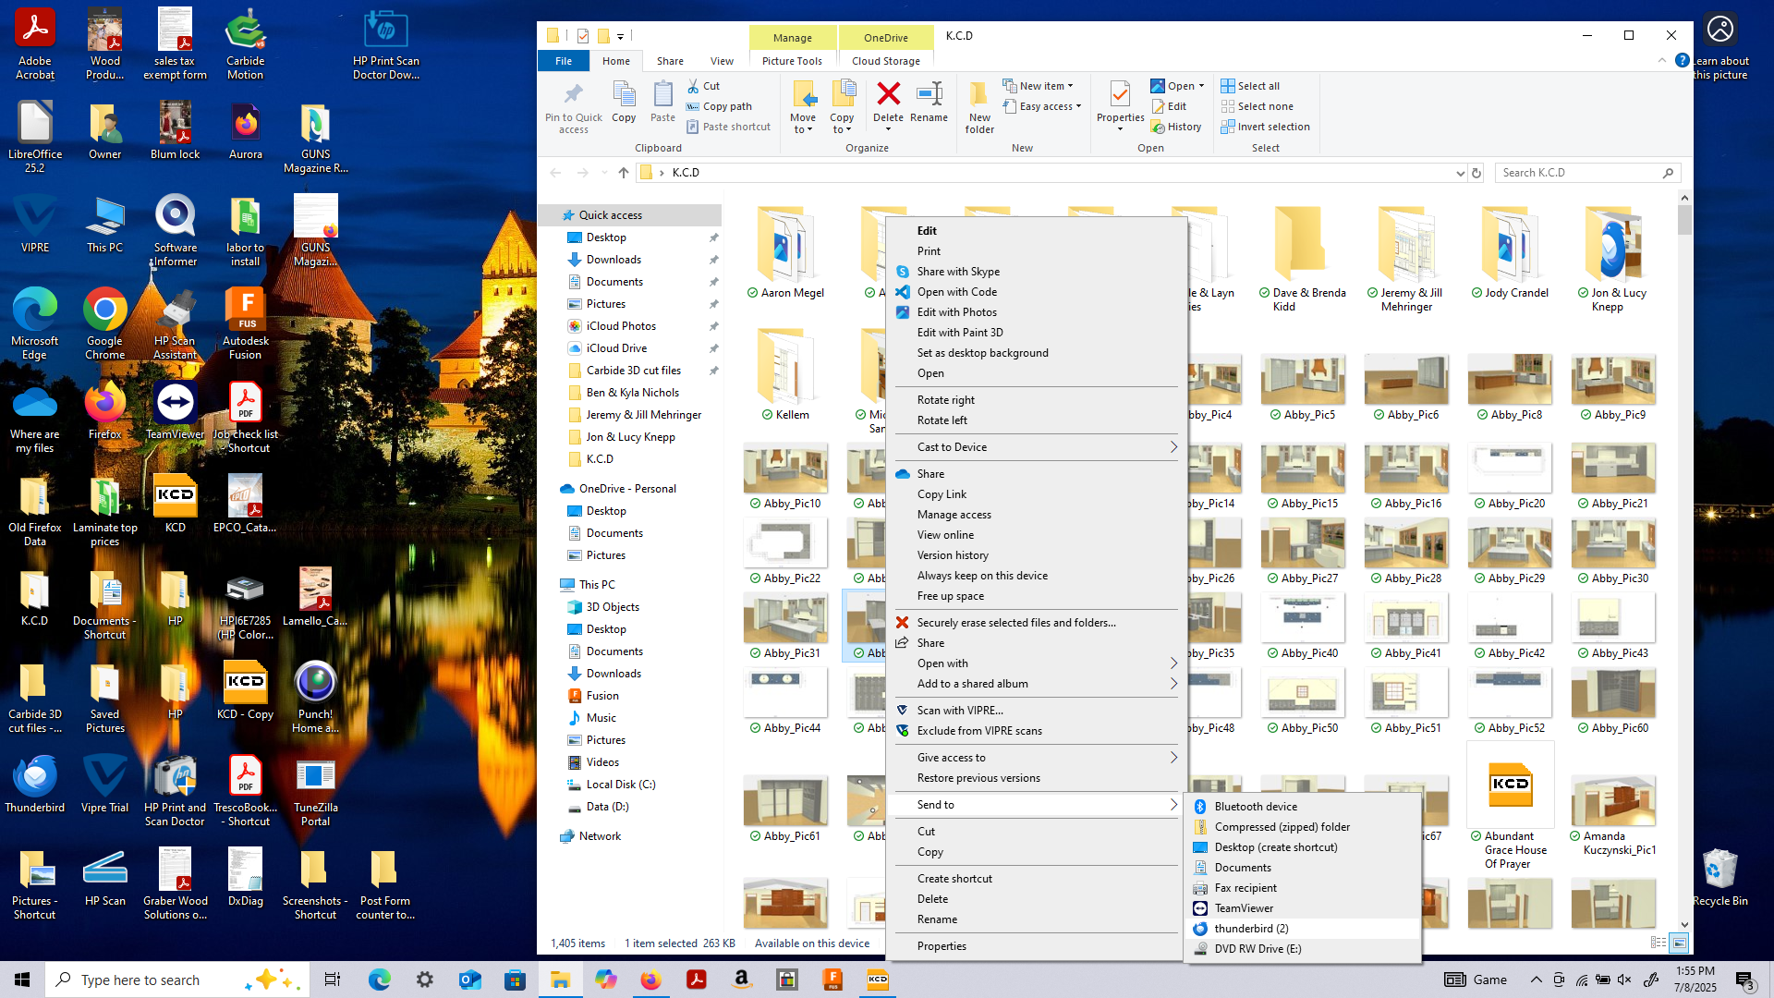The width and height of the screenshot is (1774, 998).
Task: Click the Up one level arrow
Action: [624, 173]
